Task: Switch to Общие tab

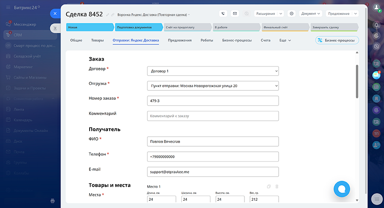Action: point(76,40)
